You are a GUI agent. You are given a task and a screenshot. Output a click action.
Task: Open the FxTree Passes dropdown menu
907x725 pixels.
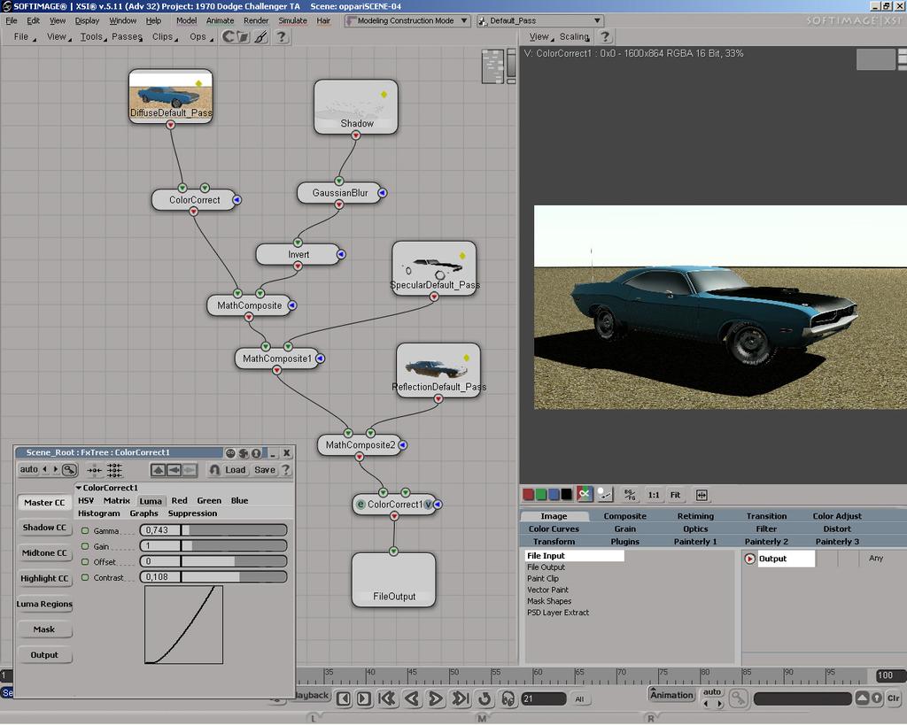(128, 37)
